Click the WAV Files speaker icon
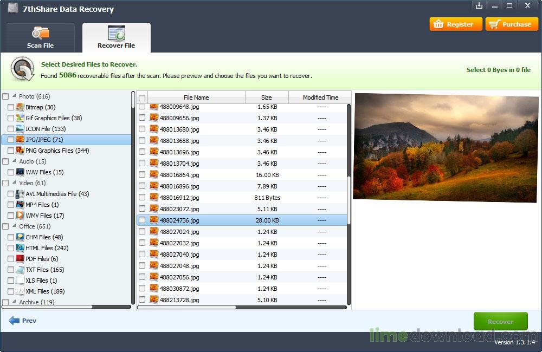 point(20,172)
